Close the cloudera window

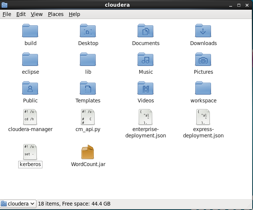point(247,5)
